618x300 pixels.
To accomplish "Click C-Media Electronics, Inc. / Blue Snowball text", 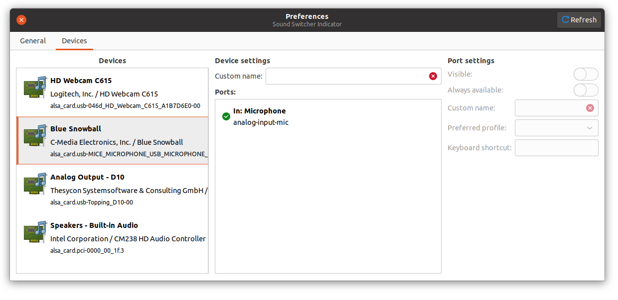I will (117, 142).
